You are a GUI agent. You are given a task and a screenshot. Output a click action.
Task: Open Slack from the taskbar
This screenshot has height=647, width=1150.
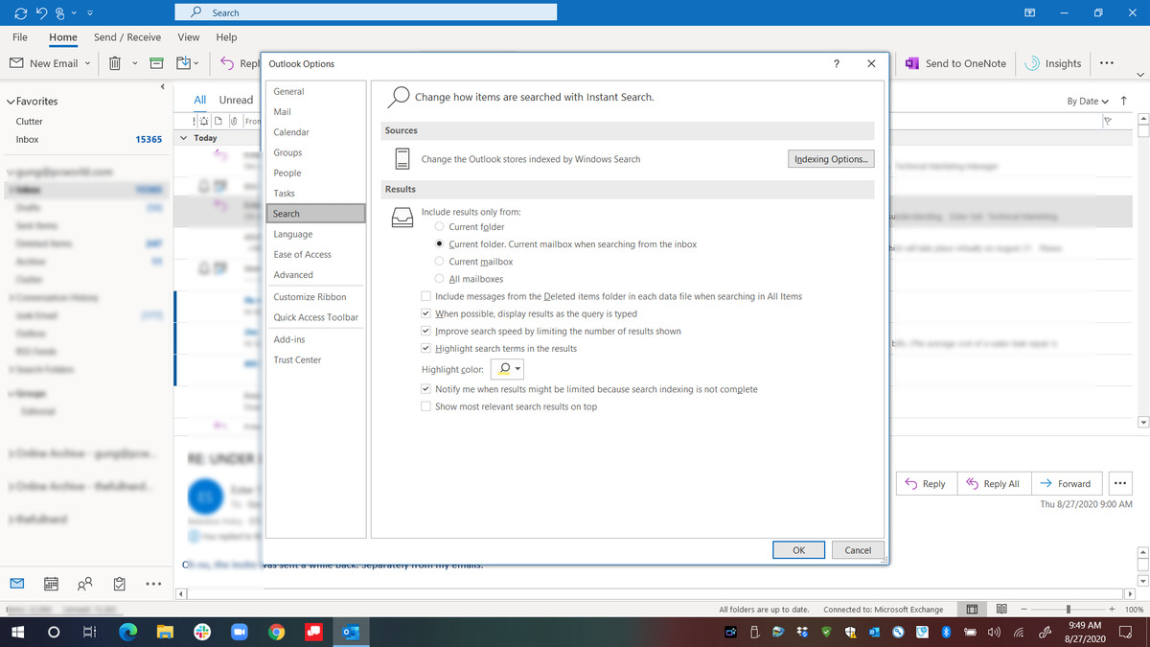coord(202,633)
